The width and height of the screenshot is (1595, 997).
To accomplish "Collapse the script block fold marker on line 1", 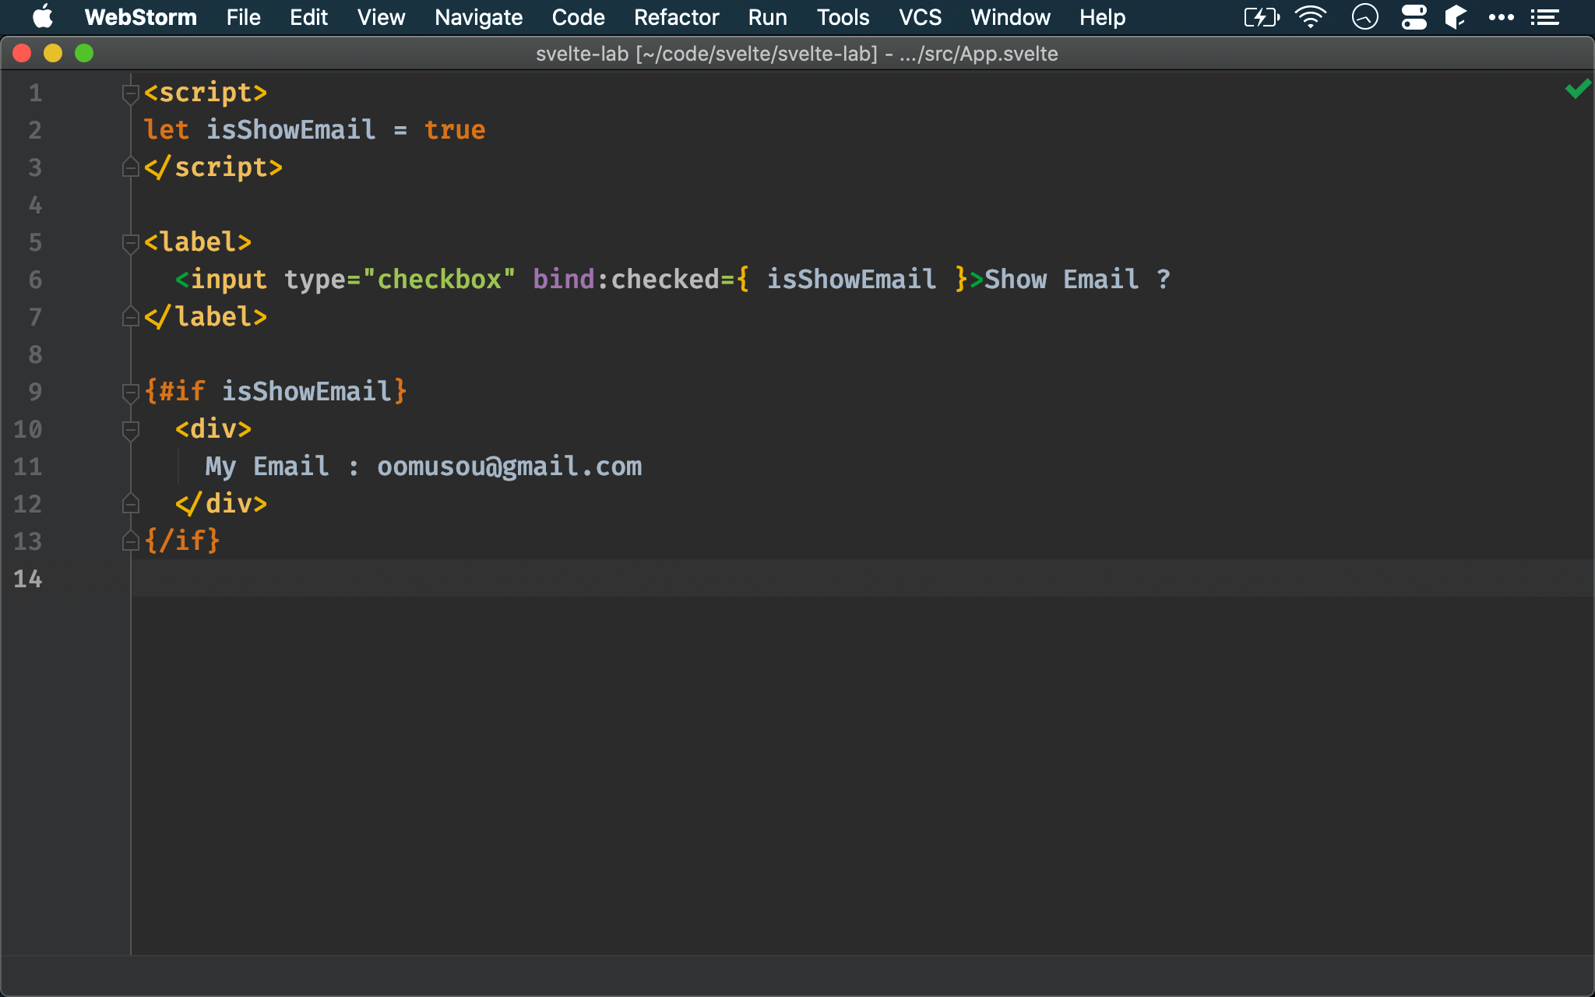I will coord(130,93).
